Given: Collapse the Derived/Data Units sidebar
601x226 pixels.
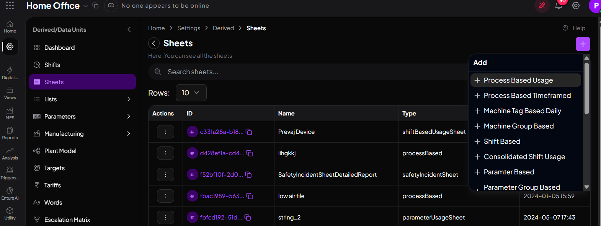Looking at the screenshot, I should click(x=129, y=29).
